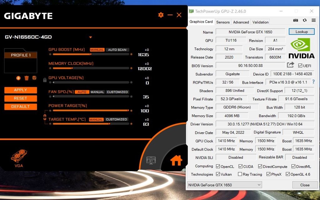Enable Ray Tracing checkbox
This screenshot has height=200, width=320.
[x=240, y=174]
